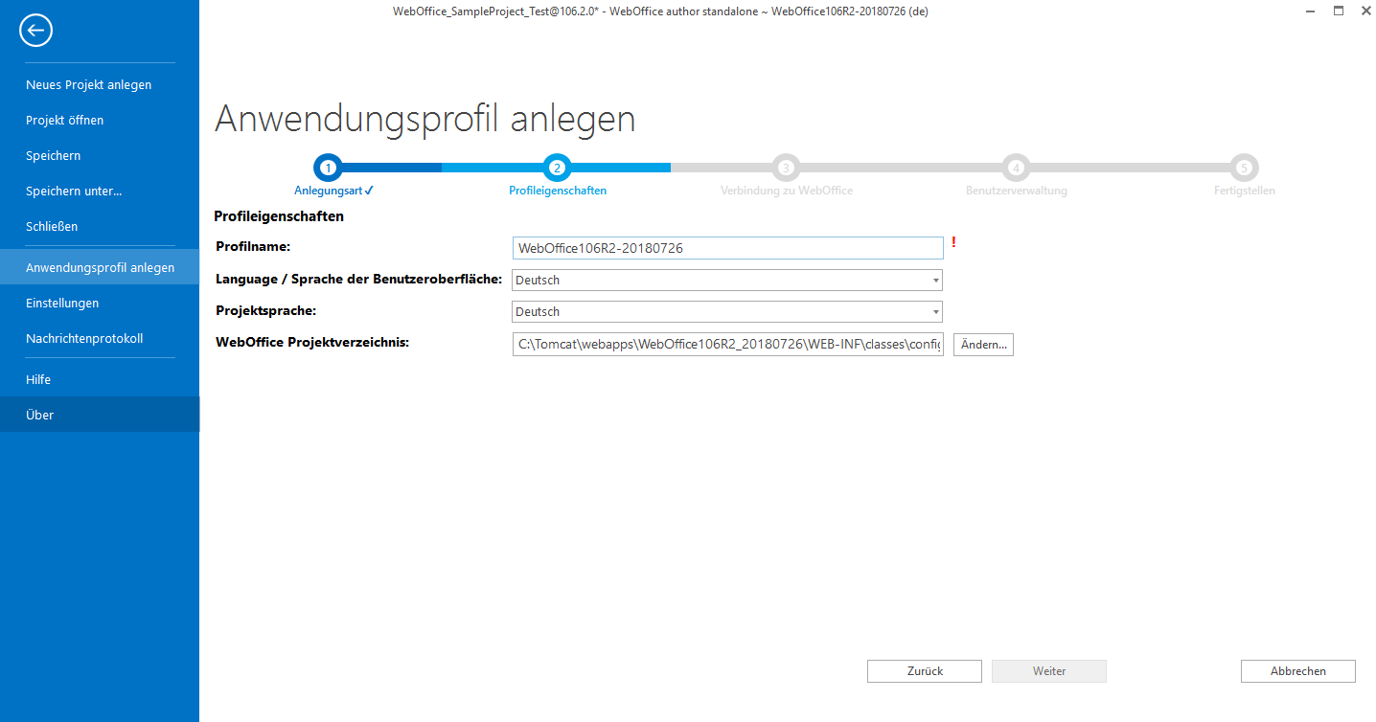Click the back arrow navigation icon
Viewport: 1376px width, 722px height.
coord(35,30)
